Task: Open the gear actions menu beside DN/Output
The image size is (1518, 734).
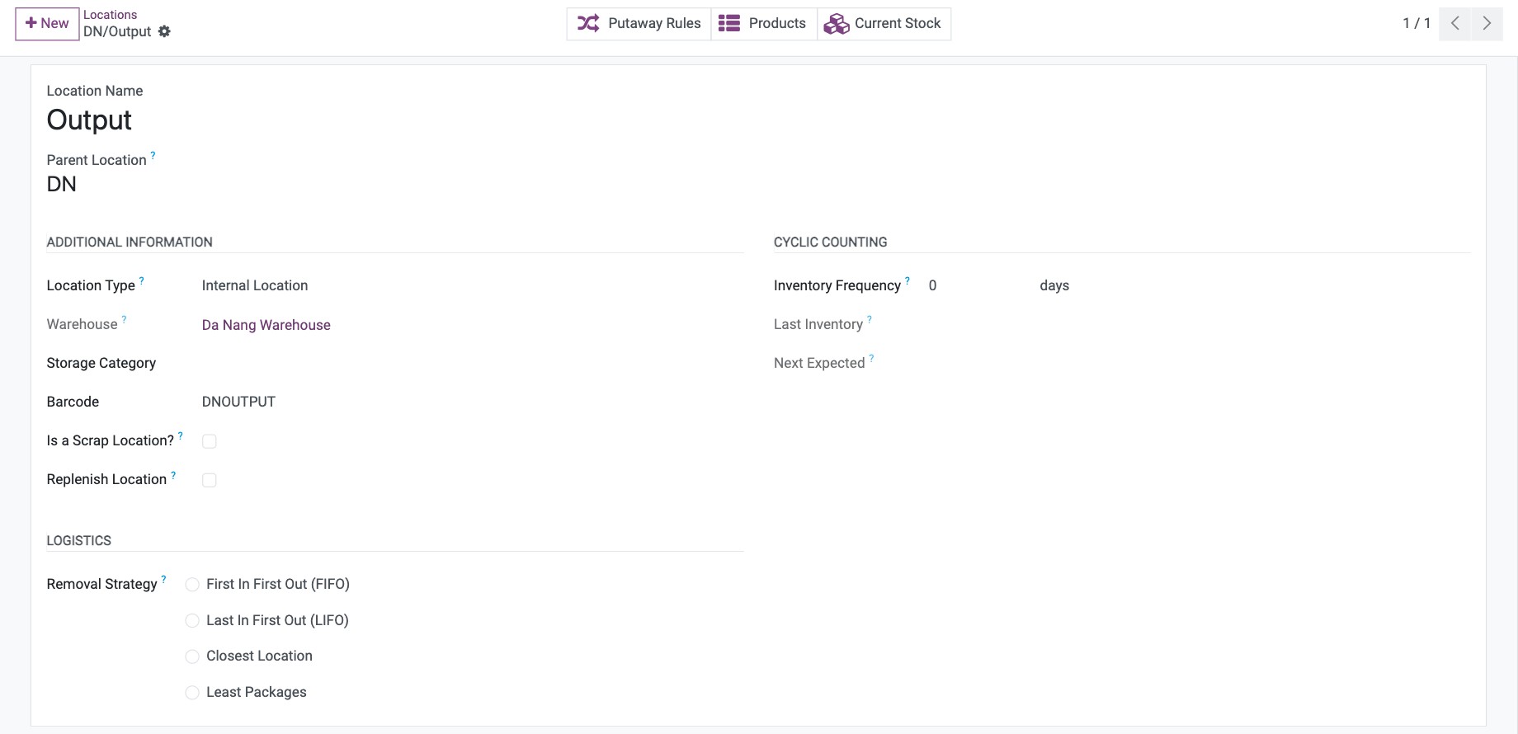Action: coord(164,31)
